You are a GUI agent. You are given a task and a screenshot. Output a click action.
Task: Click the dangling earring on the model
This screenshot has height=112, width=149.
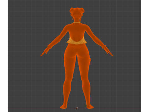click(x=73, y=19)
